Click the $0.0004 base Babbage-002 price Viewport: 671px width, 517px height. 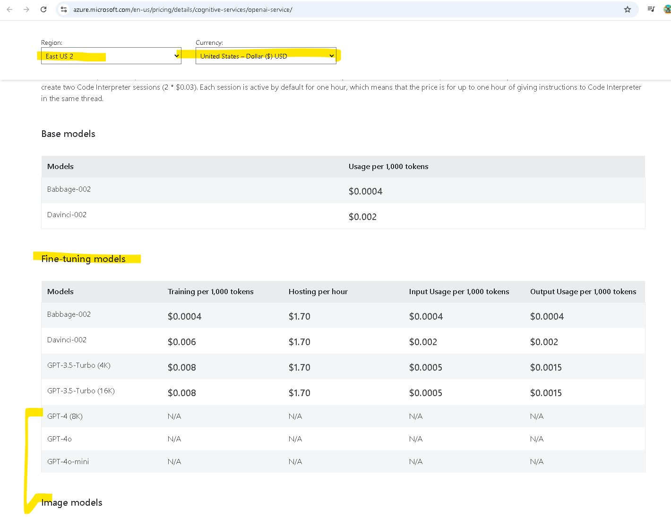pos(365,191)
